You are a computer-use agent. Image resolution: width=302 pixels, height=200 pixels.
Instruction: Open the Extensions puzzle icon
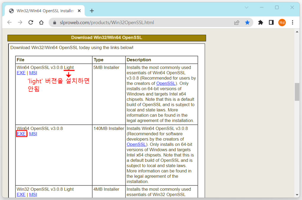click(261, 23)
